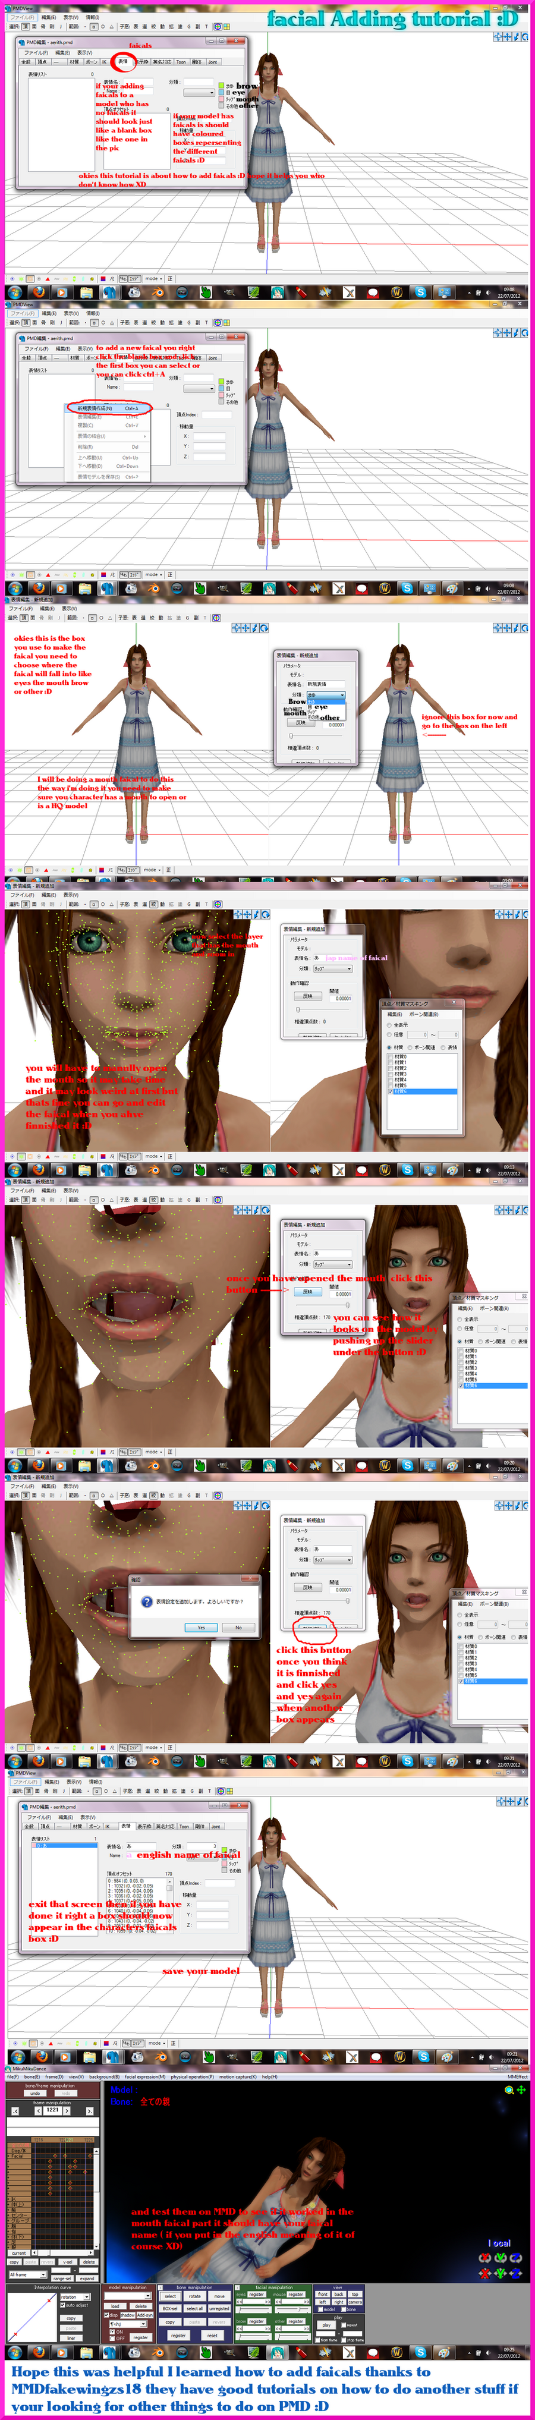Click the reset button in bone manipulation
Image resolution: width=535 pixels, height=2420 pixels.
click(212, 2336)
